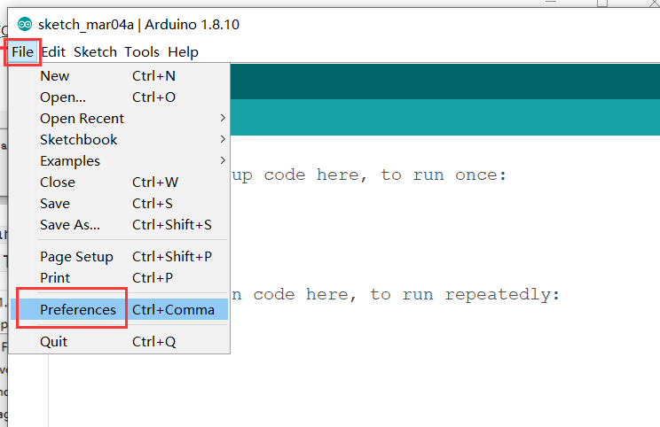
Task: Select Close in the File menu
Action: coord(58,182)
